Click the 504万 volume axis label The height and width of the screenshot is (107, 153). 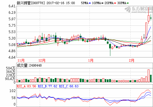tap(11, 68)
